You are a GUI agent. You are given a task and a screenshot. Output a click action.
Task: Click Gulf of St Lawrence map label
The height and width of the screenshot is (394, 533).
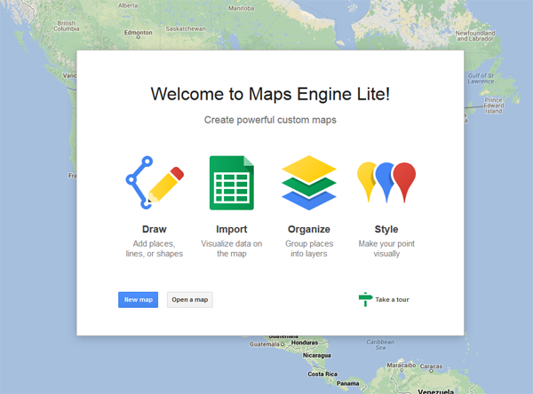tap(481, 78)
